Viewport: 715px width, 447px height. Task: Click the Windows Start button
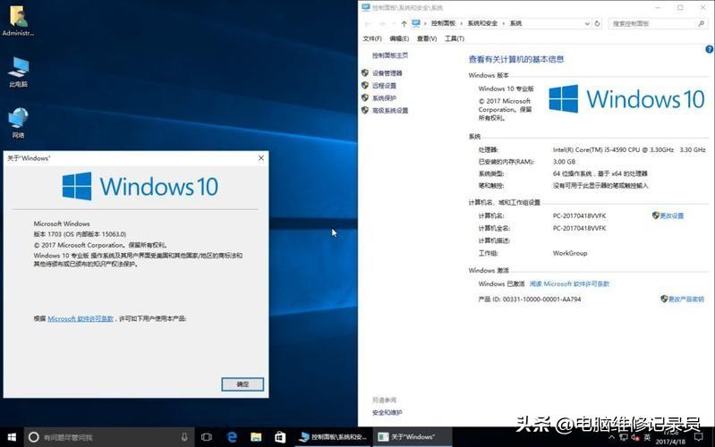click(x=12, y=437)
